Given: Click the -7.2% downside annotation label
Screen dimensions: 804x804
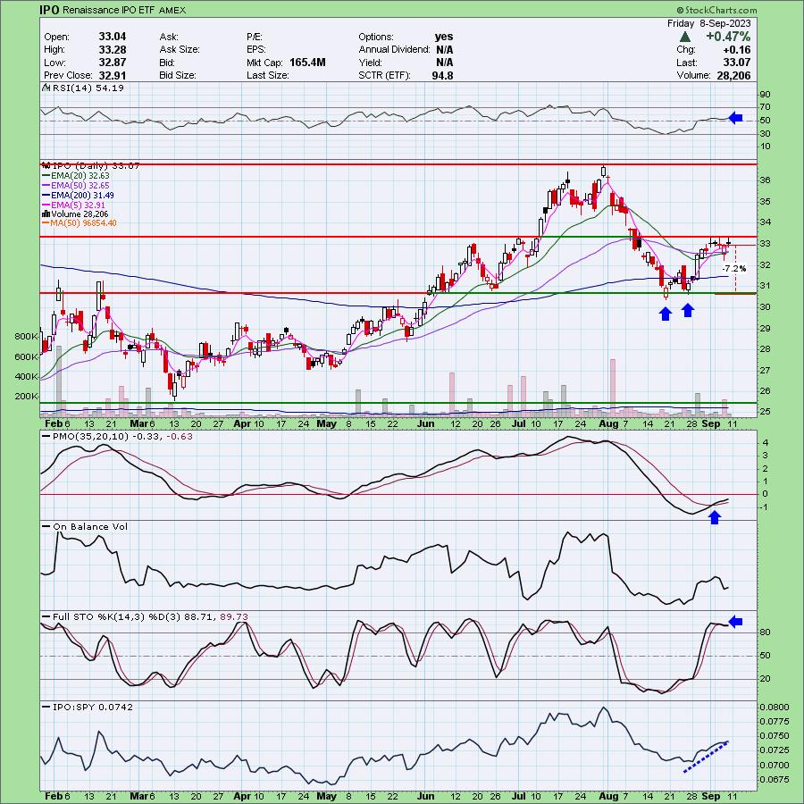Looking at the screenshot, I should pos(734,268).
